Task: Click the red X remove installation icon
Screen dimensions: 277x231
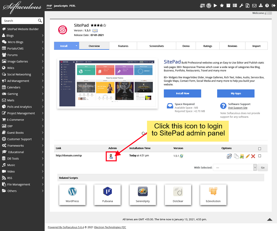Action: pos(253,156)
